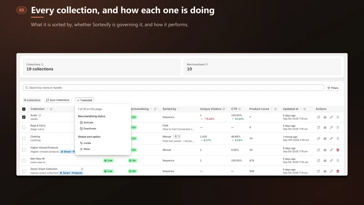
Task: Click On badge in Senior Smart Collection row
Action: [132, 171]
